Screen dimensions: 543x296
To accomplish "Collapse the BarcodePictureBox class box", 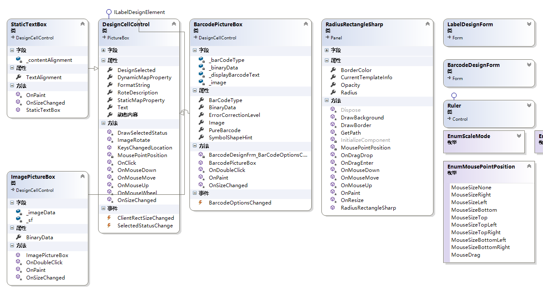I will point(306,24).
